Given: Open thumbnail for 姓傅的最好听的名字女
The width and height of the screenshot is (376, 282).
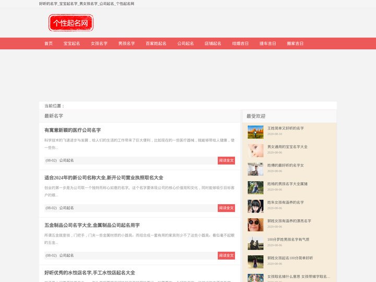Looking at the screenshot, I should [x=255, y=169].
